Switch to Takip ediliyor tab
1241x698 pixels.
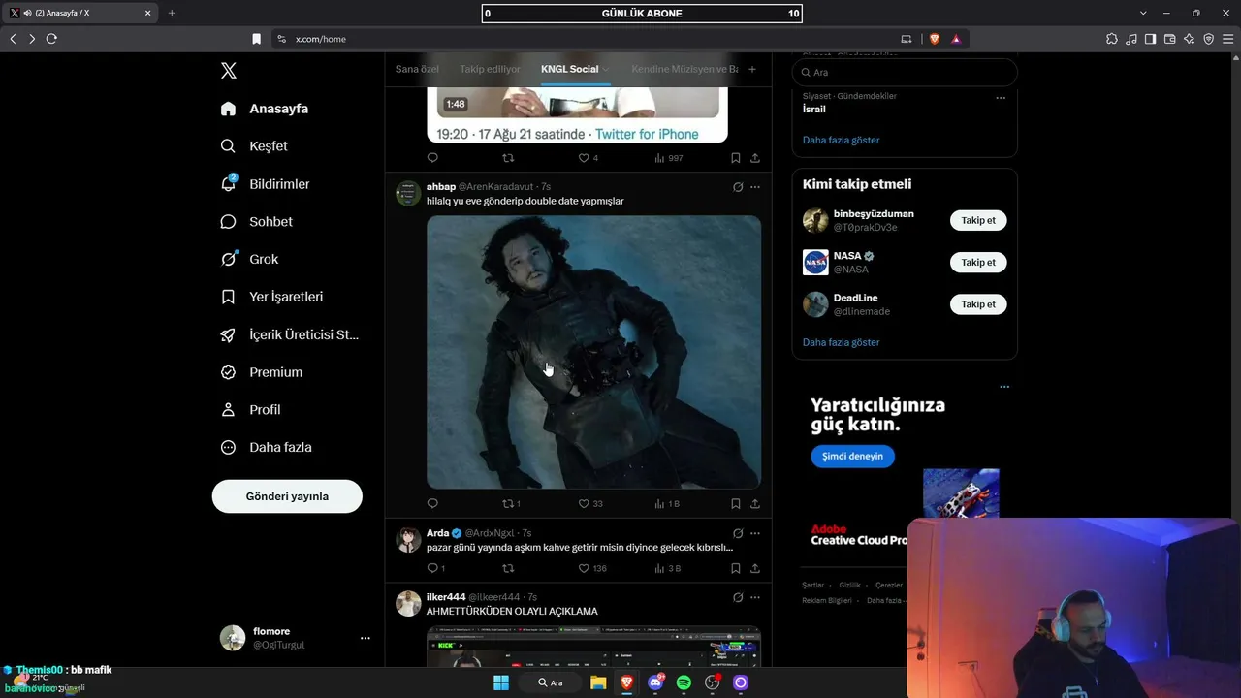point(490,69)
